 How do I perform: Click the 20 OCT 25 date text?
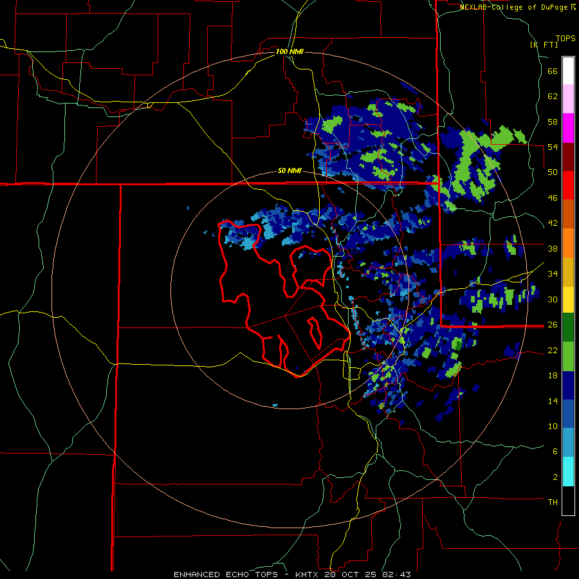[x=351, y=574]
